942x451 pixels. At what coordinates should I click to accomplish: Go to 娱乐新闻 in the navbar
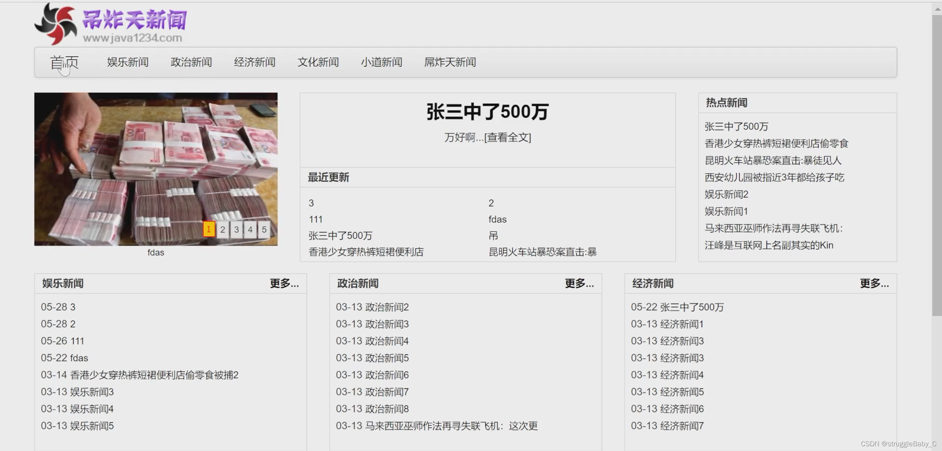point(128,62)
